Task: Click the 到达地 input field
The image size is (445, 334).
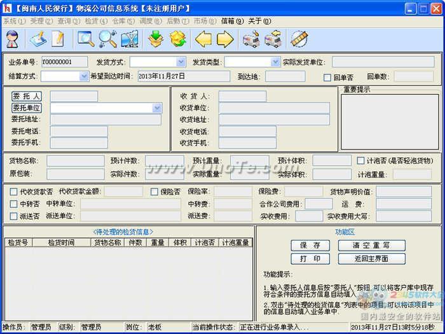Action: click(x=285, y=76)
